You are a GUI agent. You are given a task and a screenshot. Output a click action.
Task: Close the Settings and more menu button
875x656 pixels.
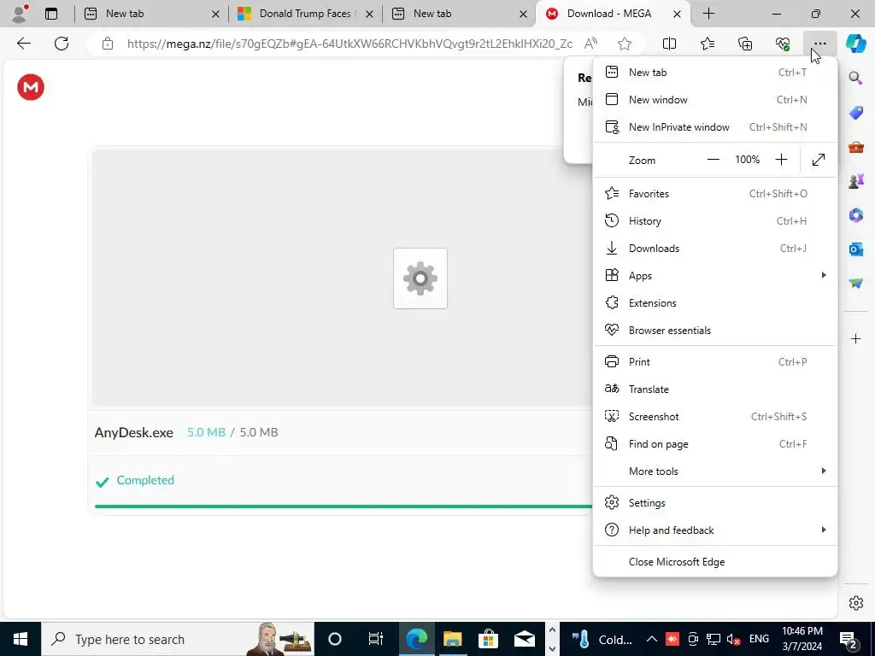pyautogui.click(x=819, y=44)
